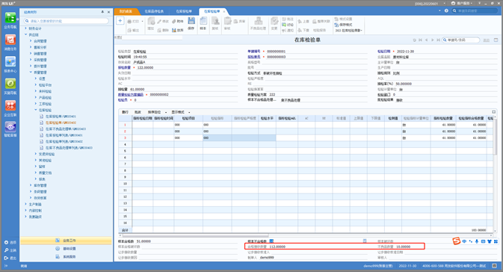
Task: Click the 批改 button above the grid
Action: coord(138,112)
